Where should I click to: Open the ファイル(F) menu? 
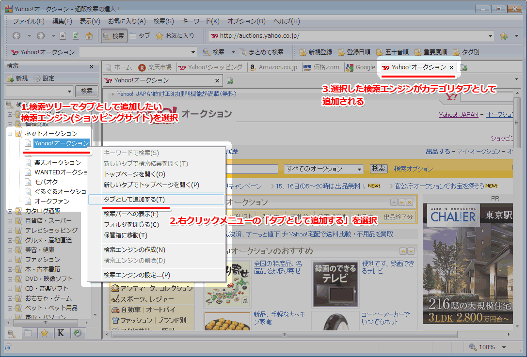[29, 21]
